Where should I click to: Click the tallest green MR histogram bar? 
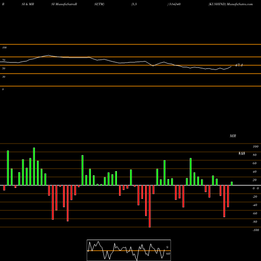point(34,167)
